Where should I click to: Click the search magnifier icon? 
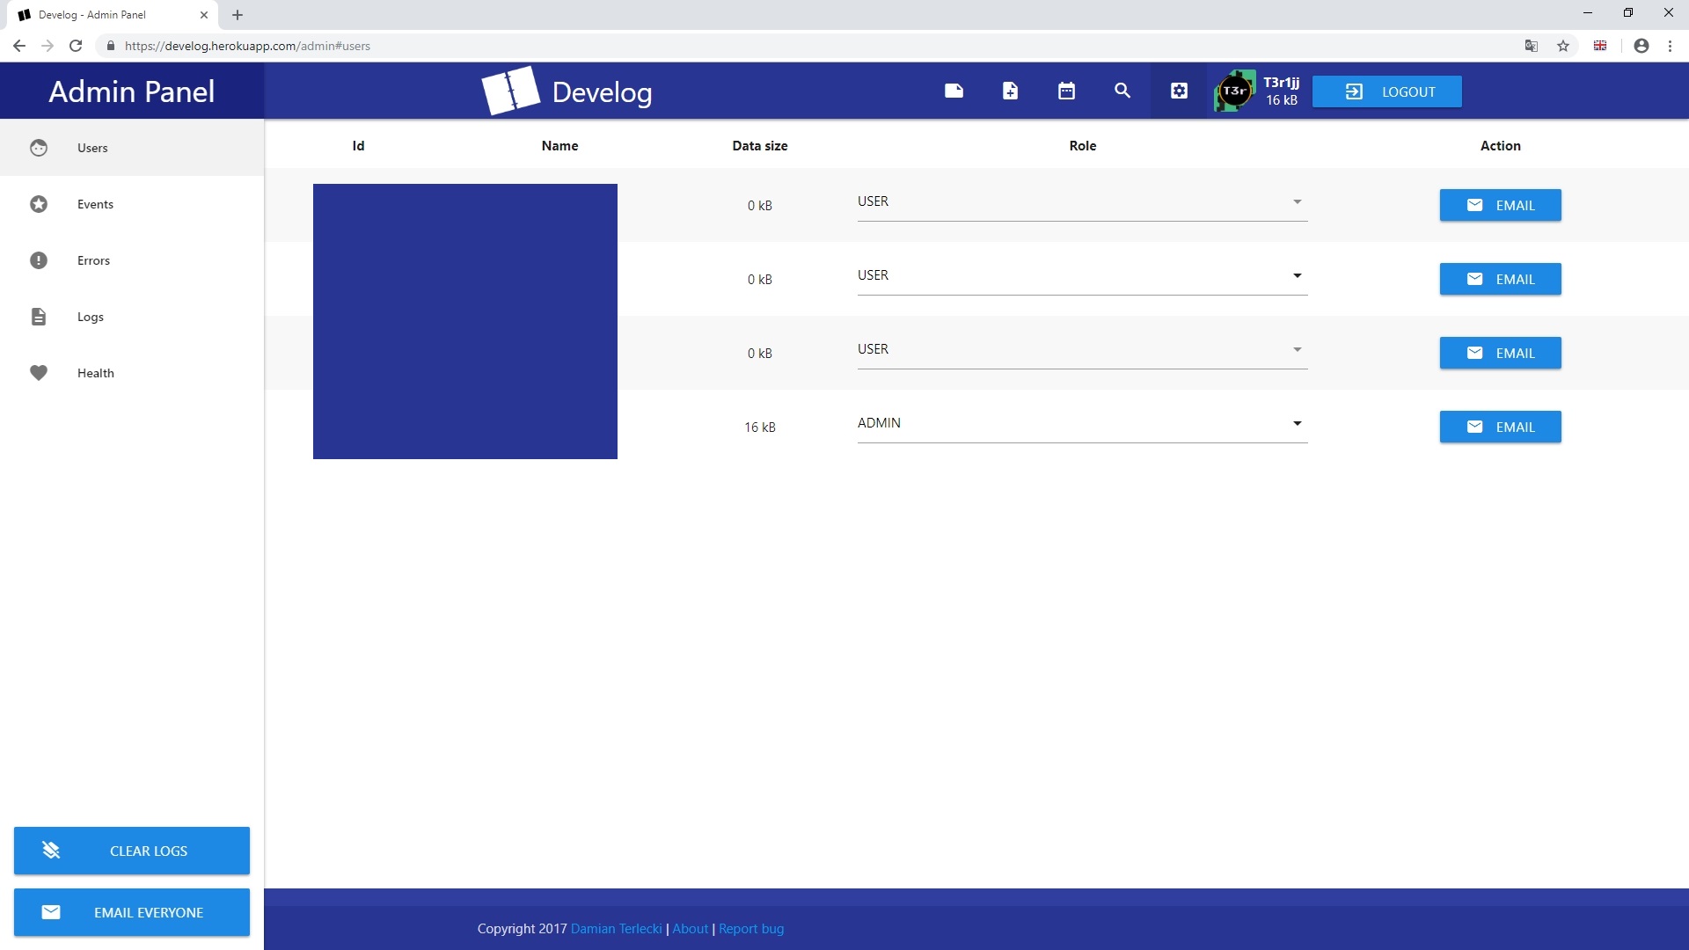tap(1122, 91)
